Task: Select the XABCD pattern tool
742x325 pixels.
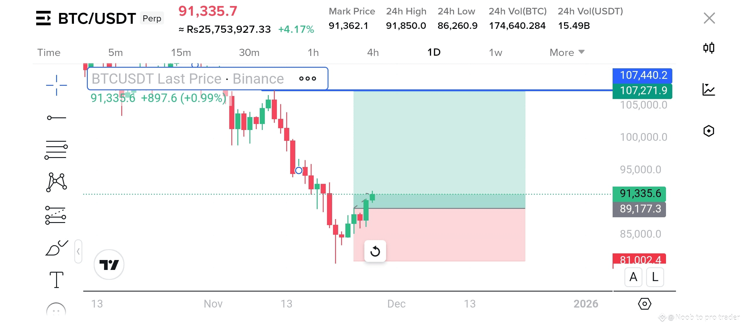Action: tap(56, 181)
